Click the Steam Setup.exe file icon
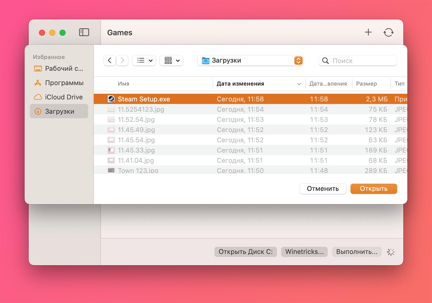The height and width of the screenshot is (303, 432). [111, 99]
